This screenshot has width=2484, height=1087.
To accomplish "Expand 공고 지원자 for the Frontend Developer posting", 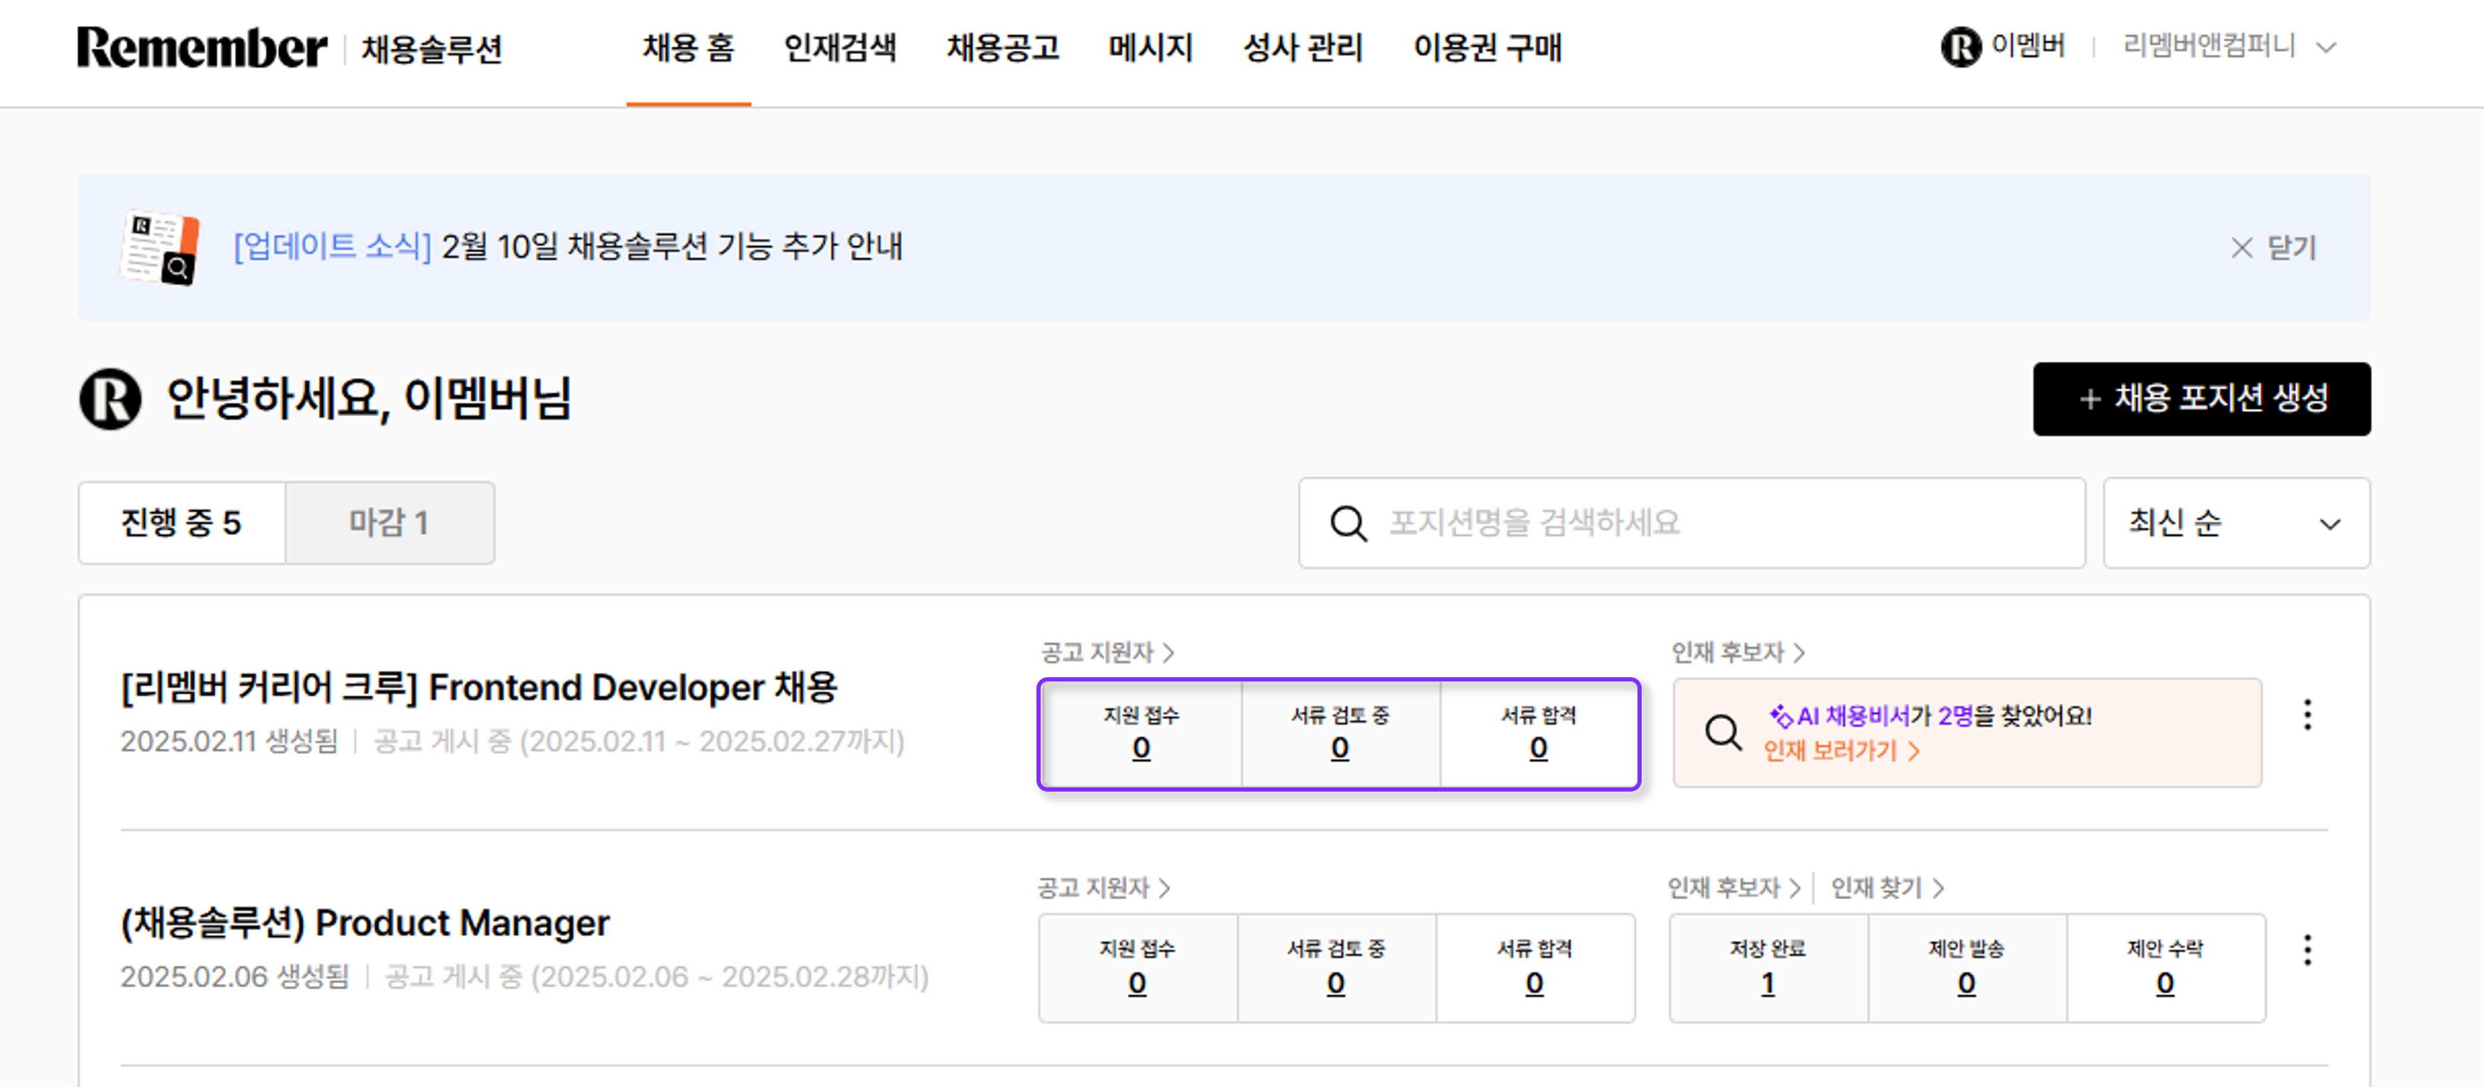I will [x=1107, y=652].
